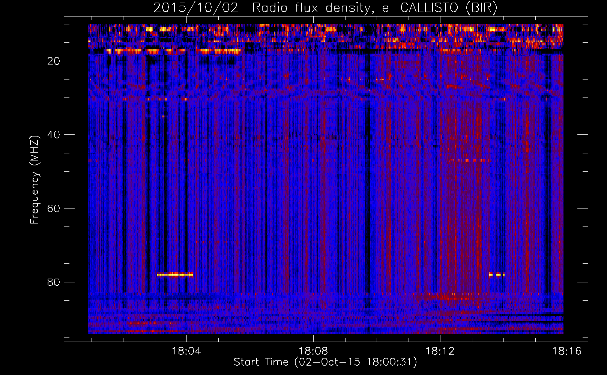Click the 18:16 time tick label
Screen dimensions: 607x375
click(x=567, y=351)
